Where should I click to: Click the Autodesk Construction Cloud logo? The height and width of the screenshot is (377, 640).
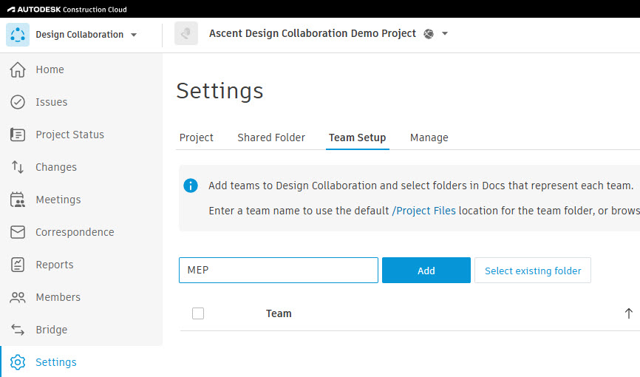pyautogui.click(x=67, y=9)
